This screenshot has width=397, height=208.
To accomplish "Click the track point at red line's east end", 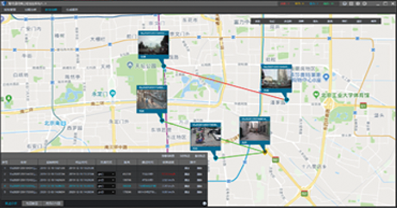I will [x=286, y=100].
